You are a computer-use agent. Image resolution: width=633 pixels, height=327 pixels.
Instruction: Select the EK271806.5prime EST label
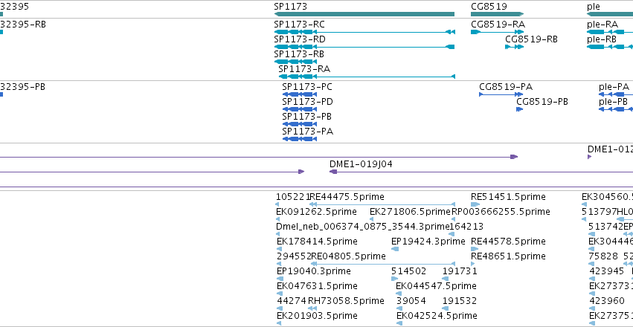pos(410,212)
